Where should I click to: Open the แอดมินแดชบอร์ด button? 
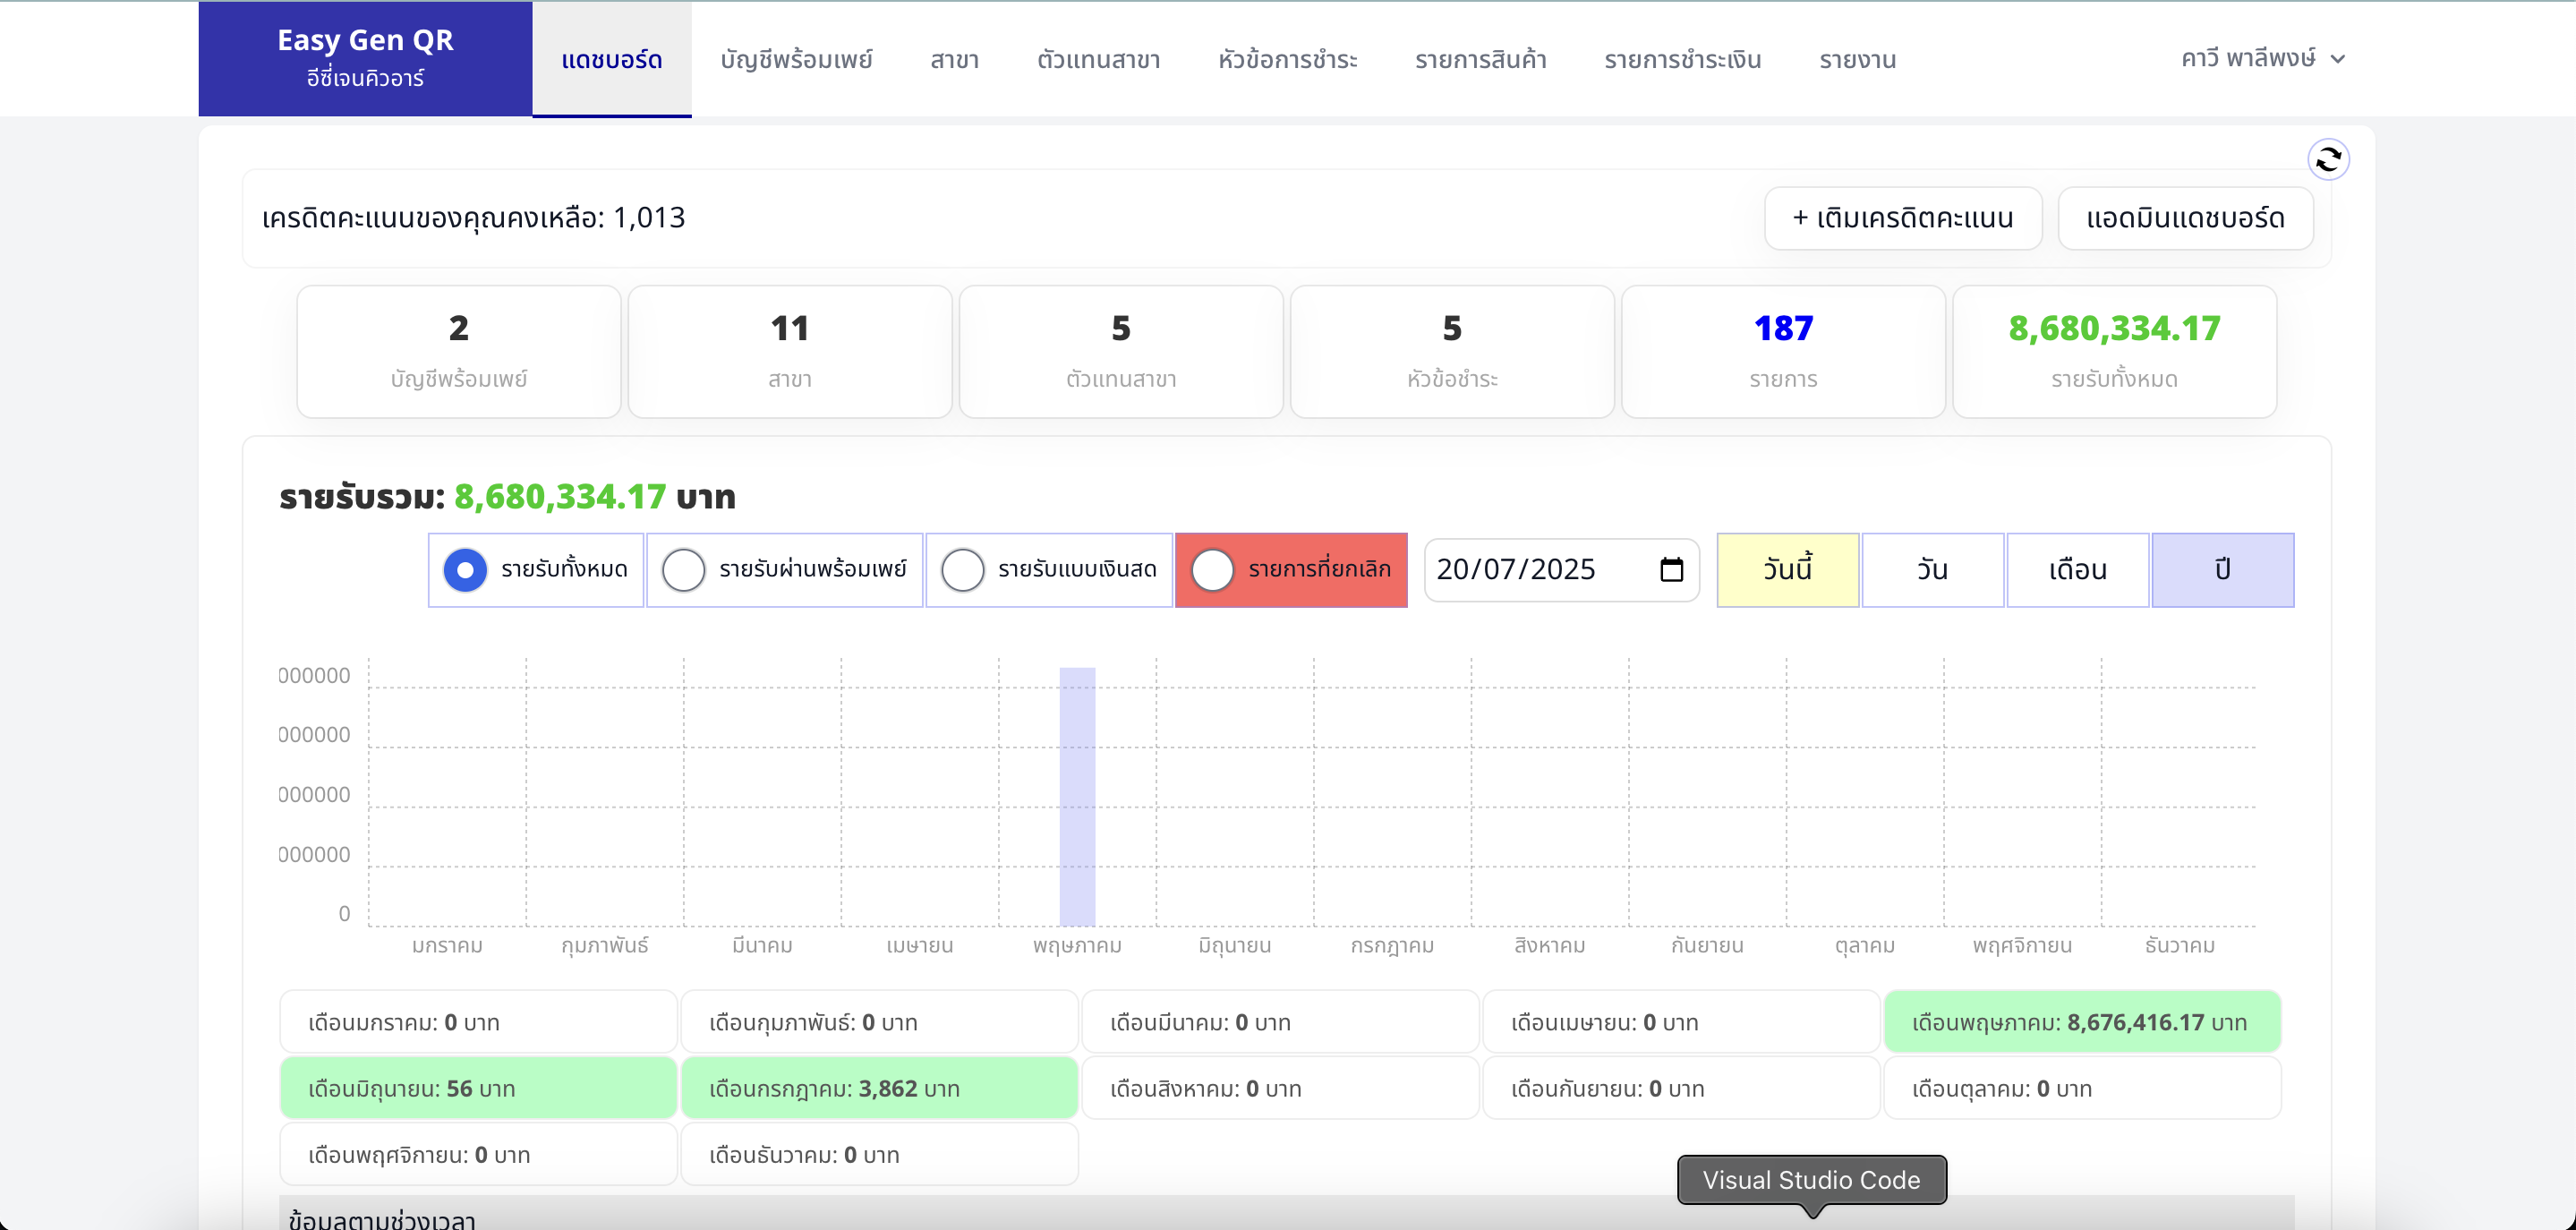coord(2185,218)
